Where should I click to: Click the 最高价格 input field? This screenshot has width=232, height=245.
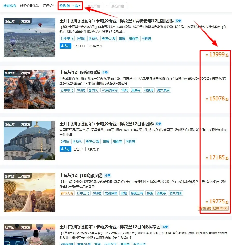[118, 6]
